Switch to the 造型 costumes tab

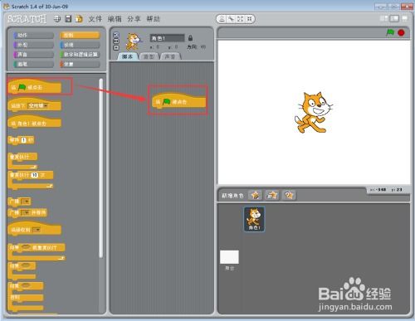(x=149, y=56)
